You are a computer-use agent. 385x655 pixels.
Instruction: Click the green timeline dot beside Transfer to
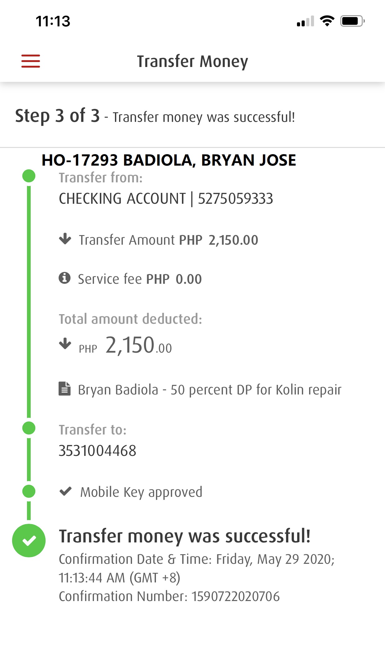coord(29,428)
